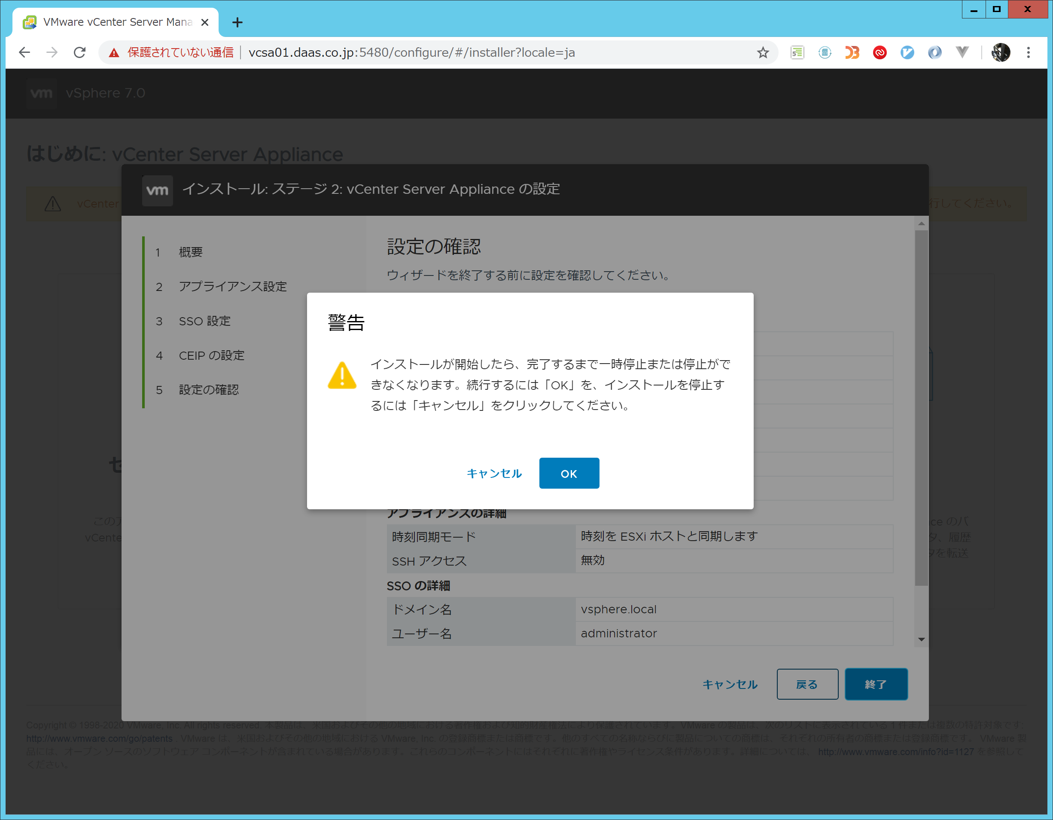Click the OK button in warning dialog
Screen dimensions: 1053x820
click(569, 473)
